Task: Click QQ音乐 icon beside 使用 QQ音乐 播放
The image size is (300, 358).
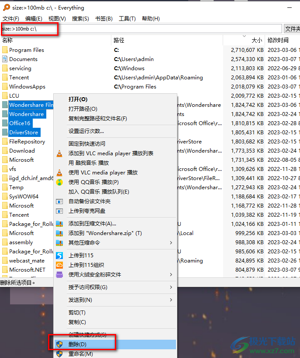Action: click(x=59, y=182)
